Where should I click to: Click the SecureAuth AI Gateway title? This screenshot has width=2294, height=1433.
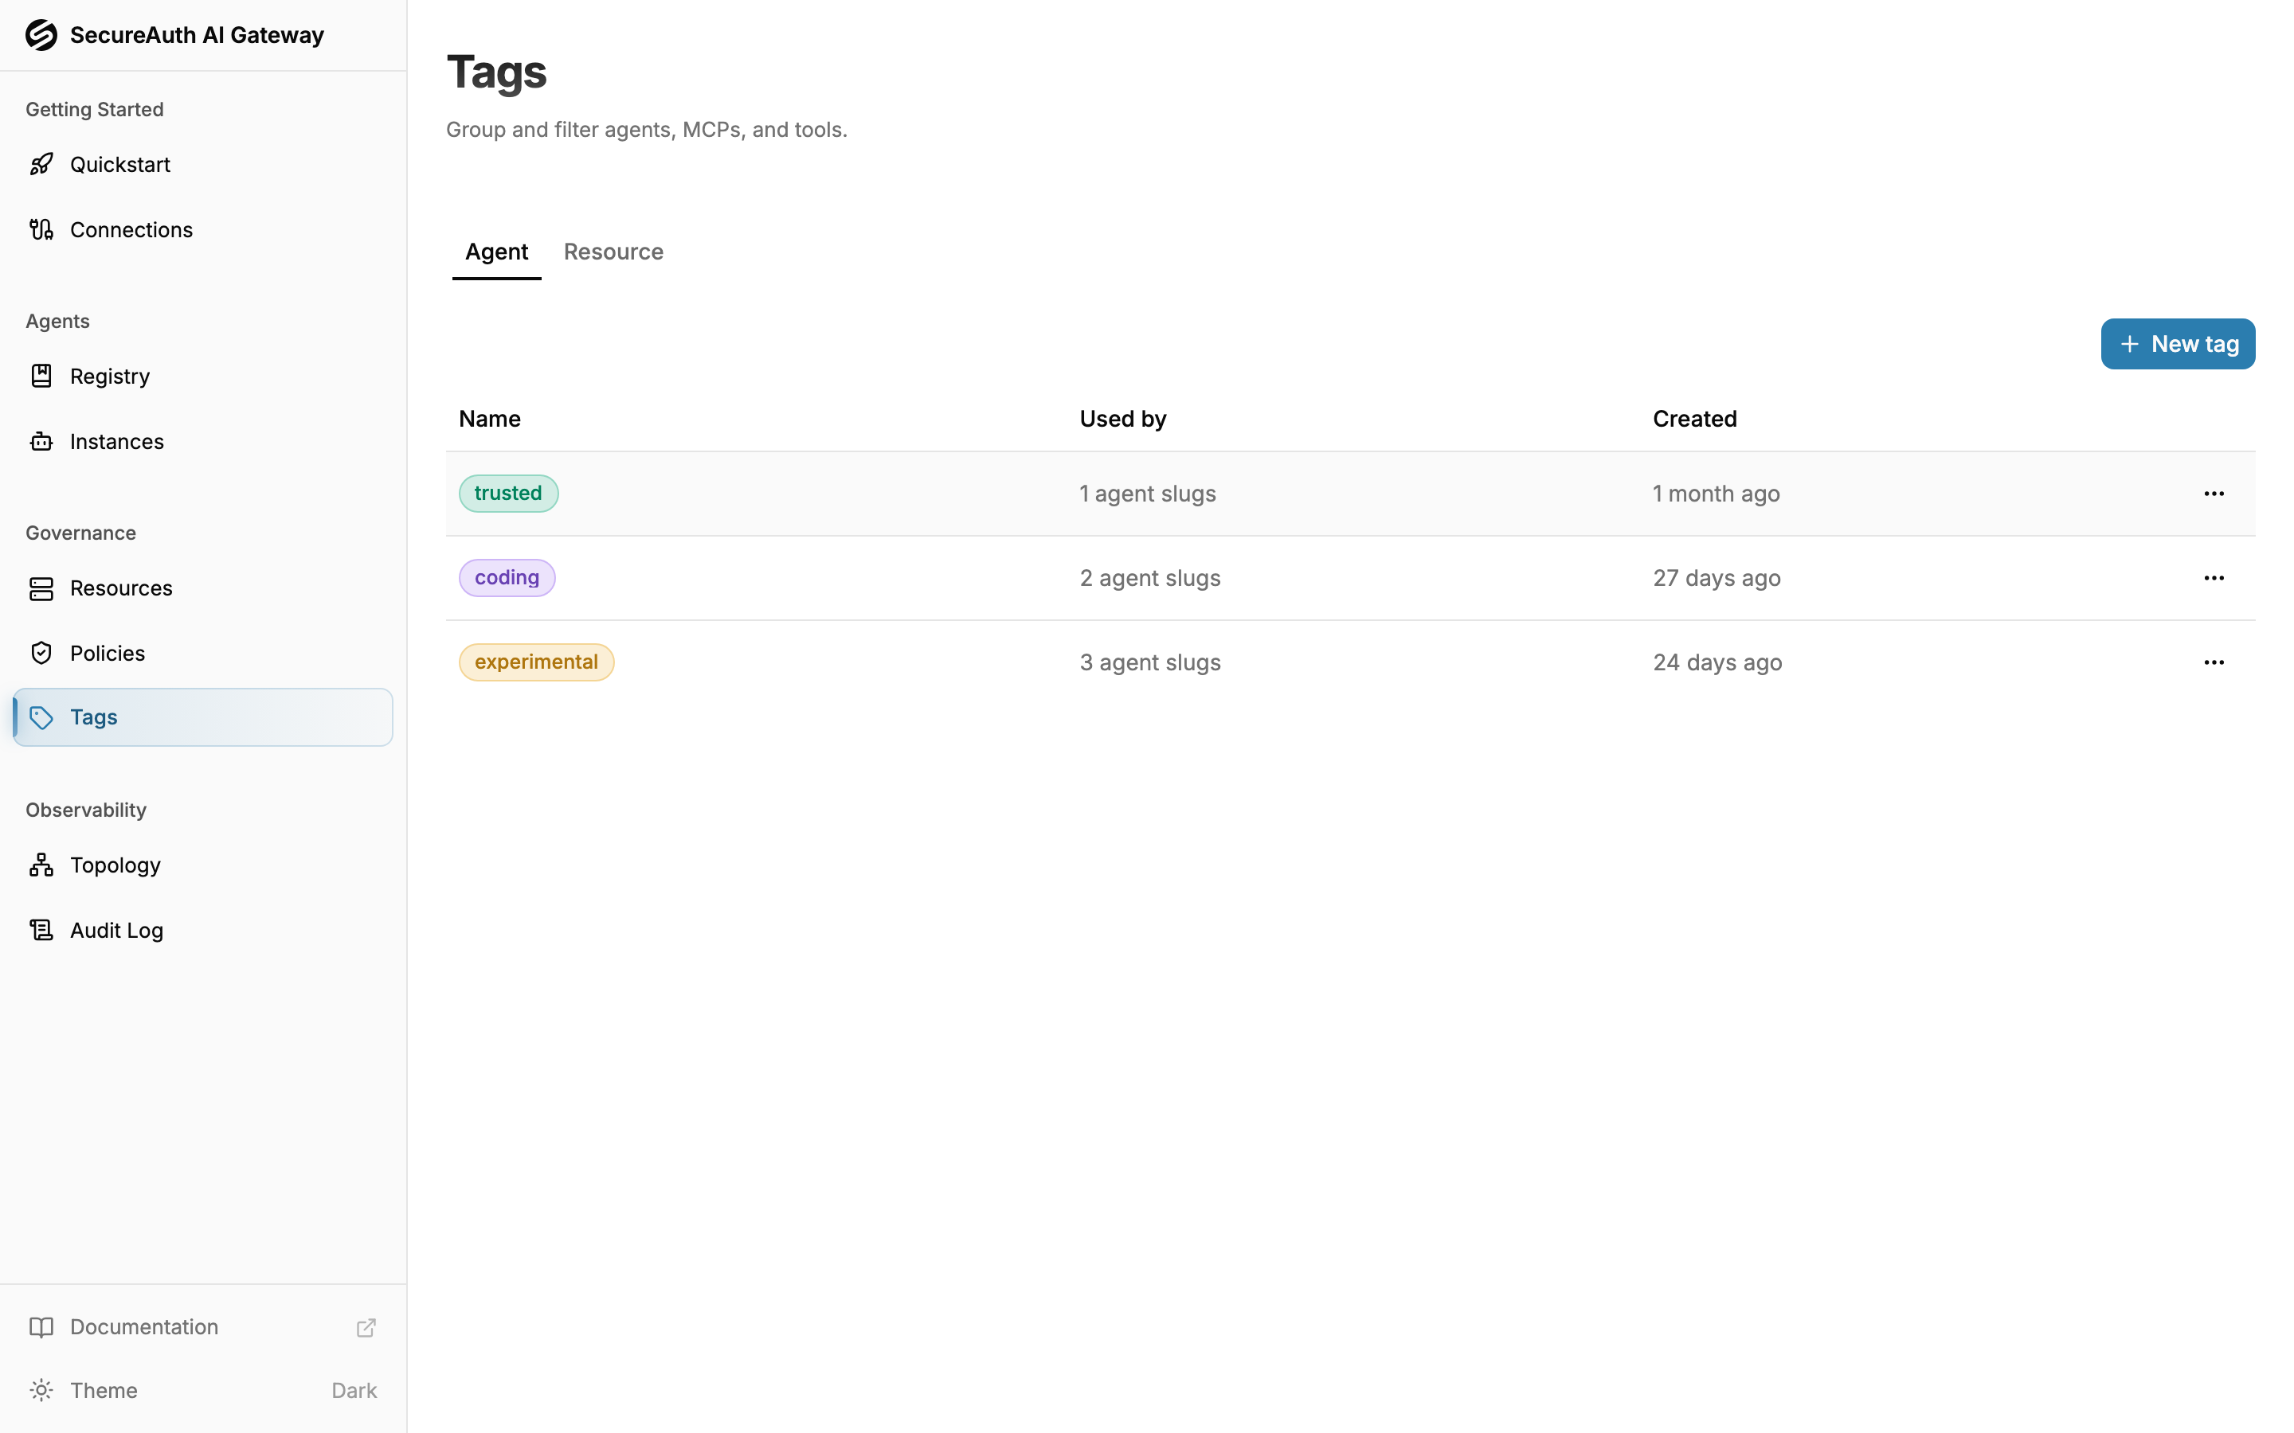tap(198, 35)
